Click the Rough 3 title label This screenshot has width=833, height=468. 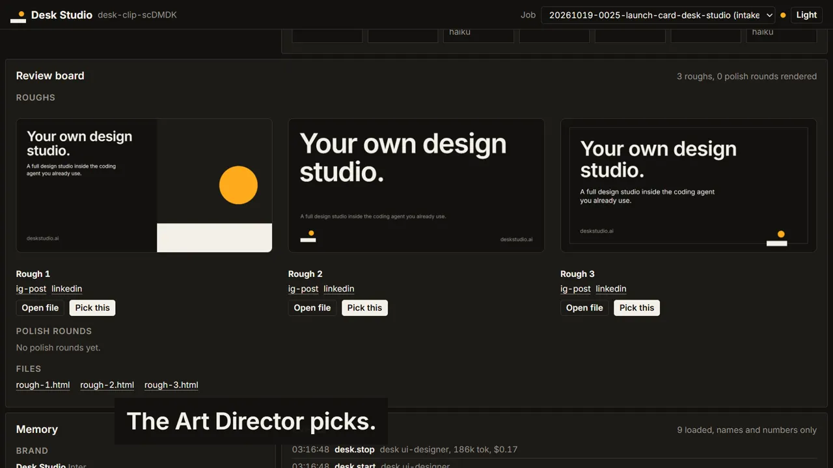[577, 274]
